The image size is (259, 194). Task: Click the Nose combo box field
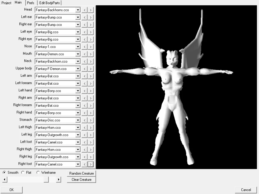click(58, 47)
